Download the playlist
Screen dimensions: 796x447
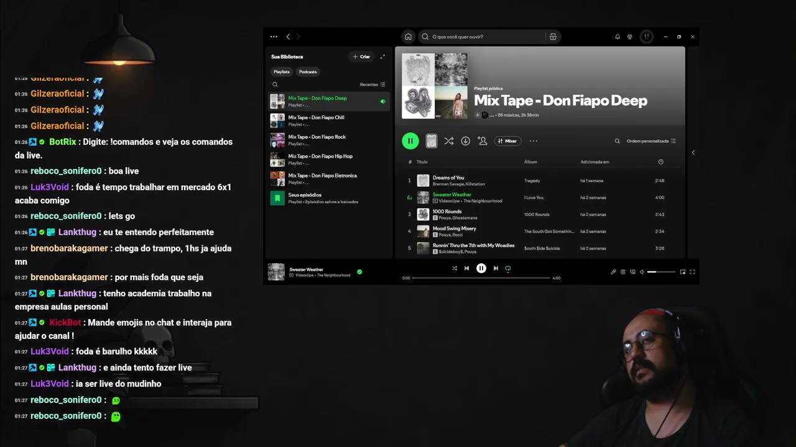(465, 141)
